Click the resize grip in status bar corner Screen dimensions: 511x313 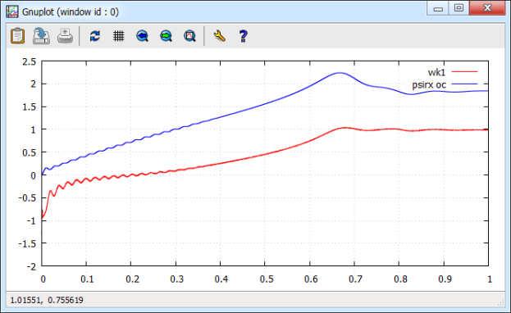pyautogui.click(x=500, y=302)
